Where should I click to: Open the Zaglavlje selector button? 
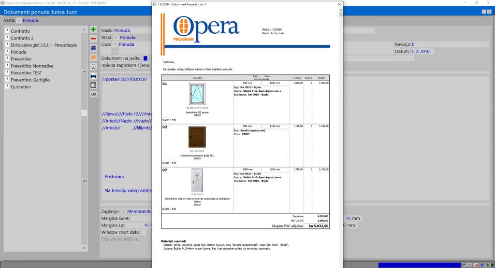coord(123,211)
